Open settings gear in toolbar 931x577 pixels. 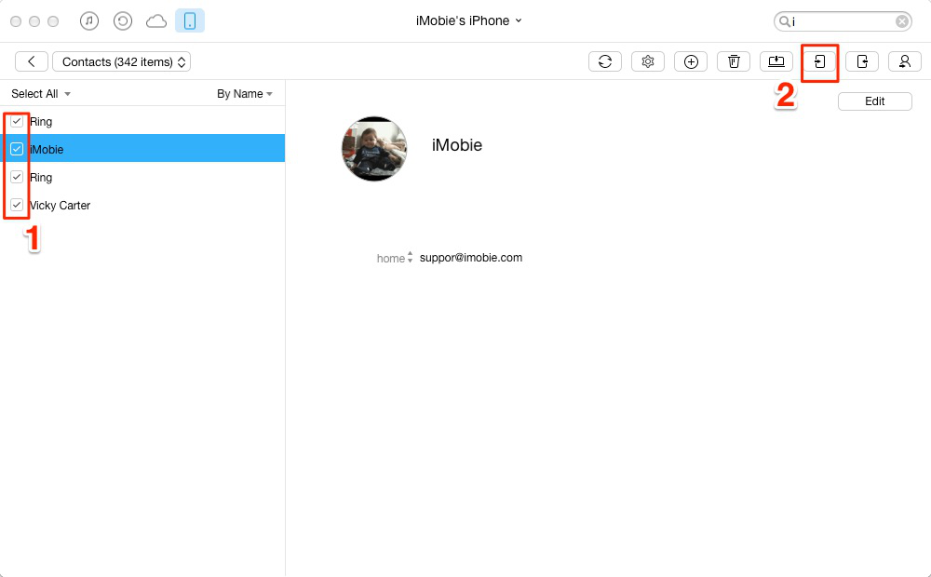tap(648, 61)
